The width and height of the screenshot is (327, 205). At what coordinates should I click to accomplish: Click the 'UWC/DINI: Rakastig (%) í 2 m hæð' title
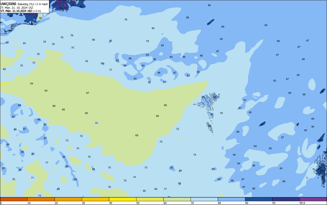click(x=24, y=4)
